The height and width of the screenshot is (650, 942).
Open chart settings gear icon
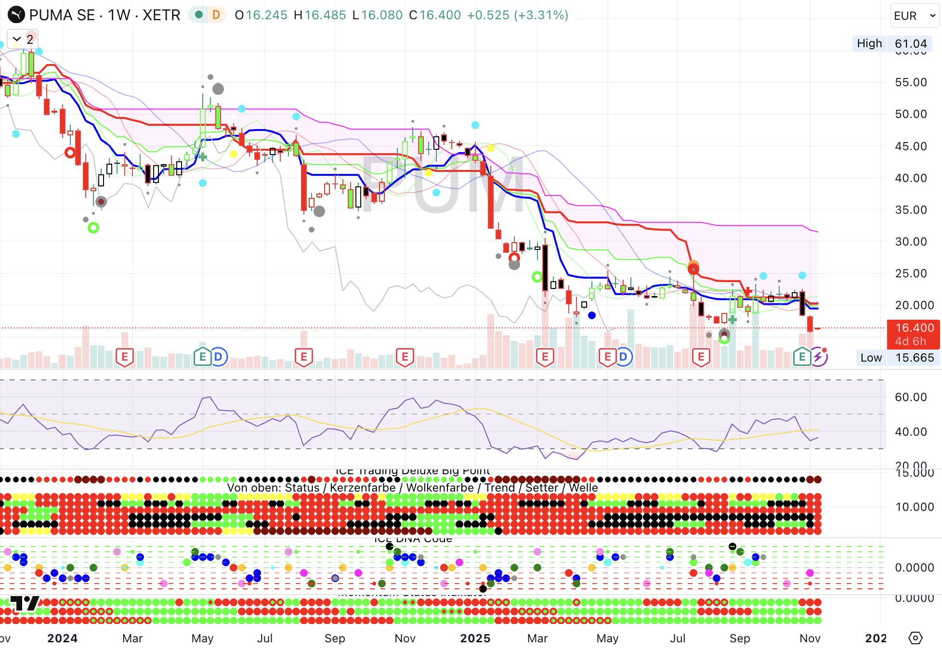pyautogui.click(x=915, y=638)
